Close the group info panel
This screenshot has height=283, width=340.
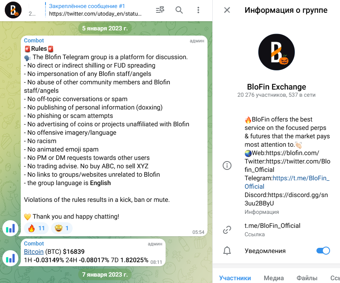click(x=227, y=10)
